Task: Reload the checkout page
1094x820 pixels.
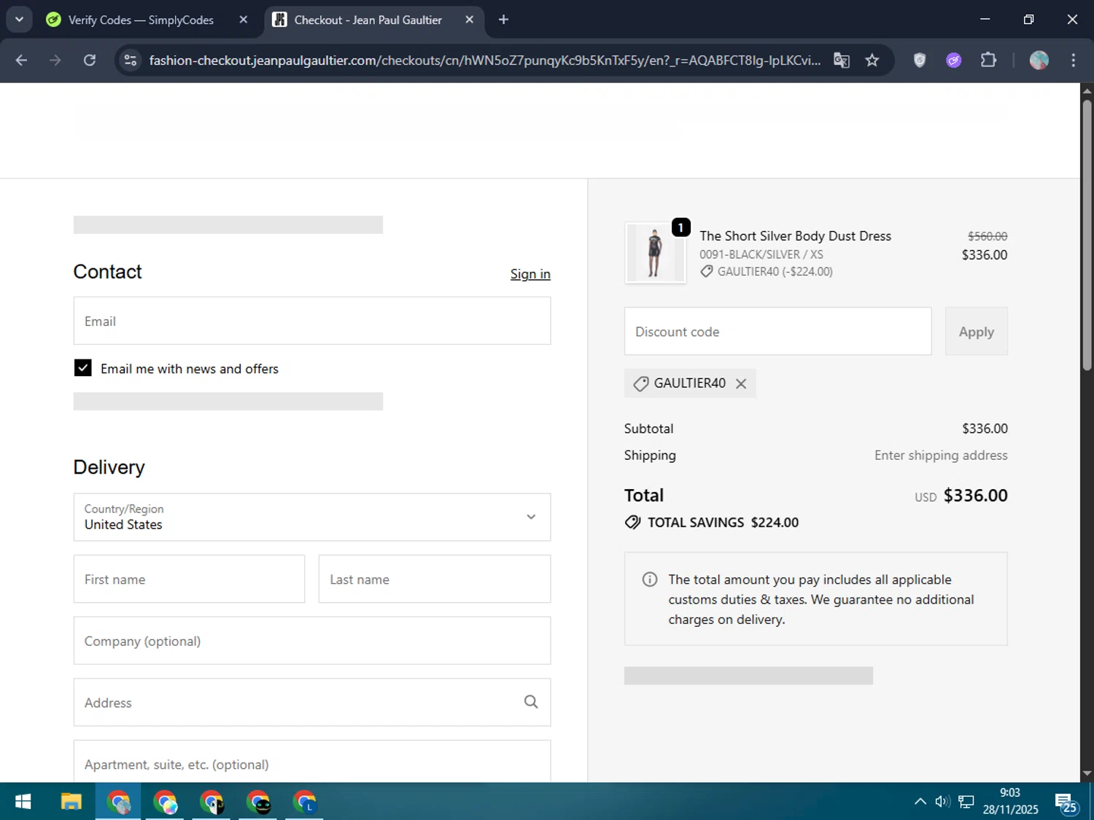Action: [x=89, y=60]
